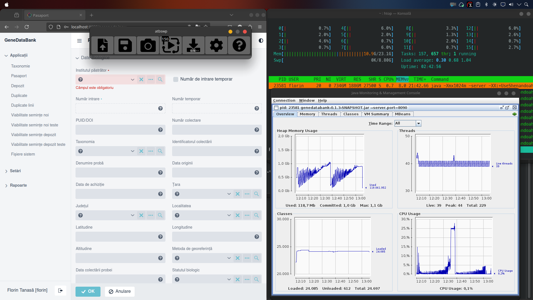Click the help question mark icon
Image resolution: width=533 pixels, height=300 pixels.
[x=239, y=45]
